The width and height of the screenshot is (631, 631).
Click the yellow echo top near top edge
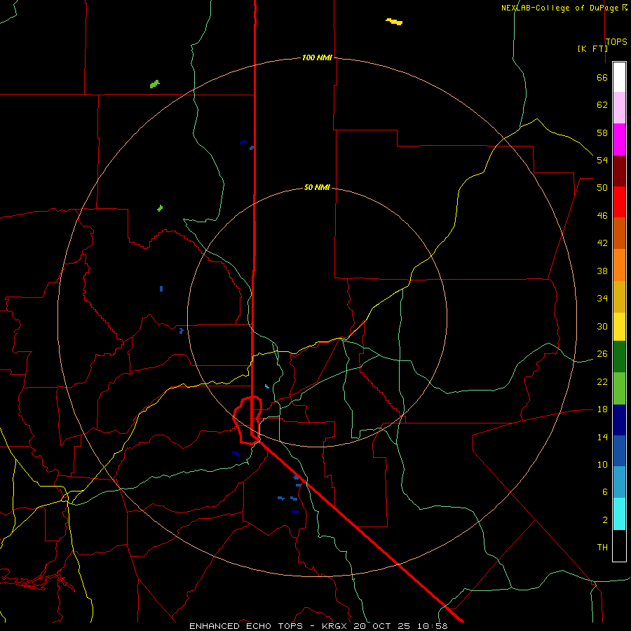[x=394, y=21]
